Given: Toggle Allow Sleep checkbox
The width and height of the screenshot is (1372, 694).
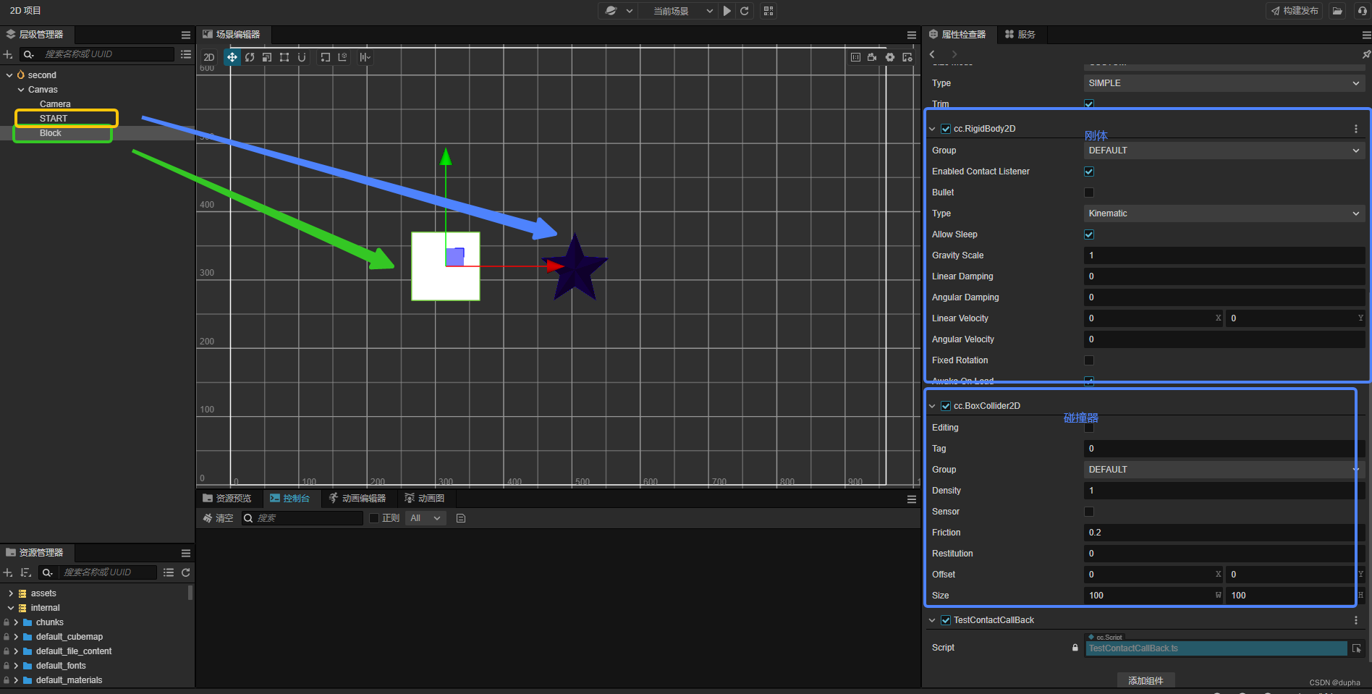Looking at the screenshot, I should tap(1089, 234).
